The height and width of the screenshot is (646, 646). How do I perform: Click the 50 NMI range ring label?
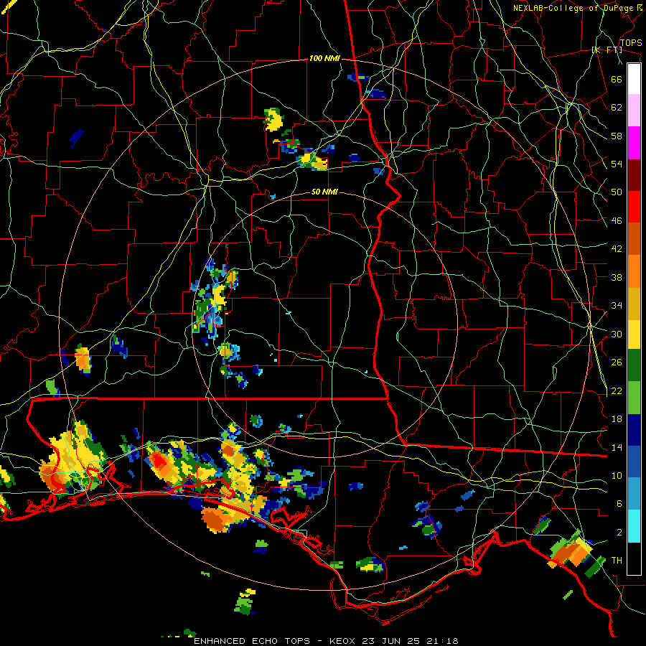pyautogui.click(x=324, y=192)
